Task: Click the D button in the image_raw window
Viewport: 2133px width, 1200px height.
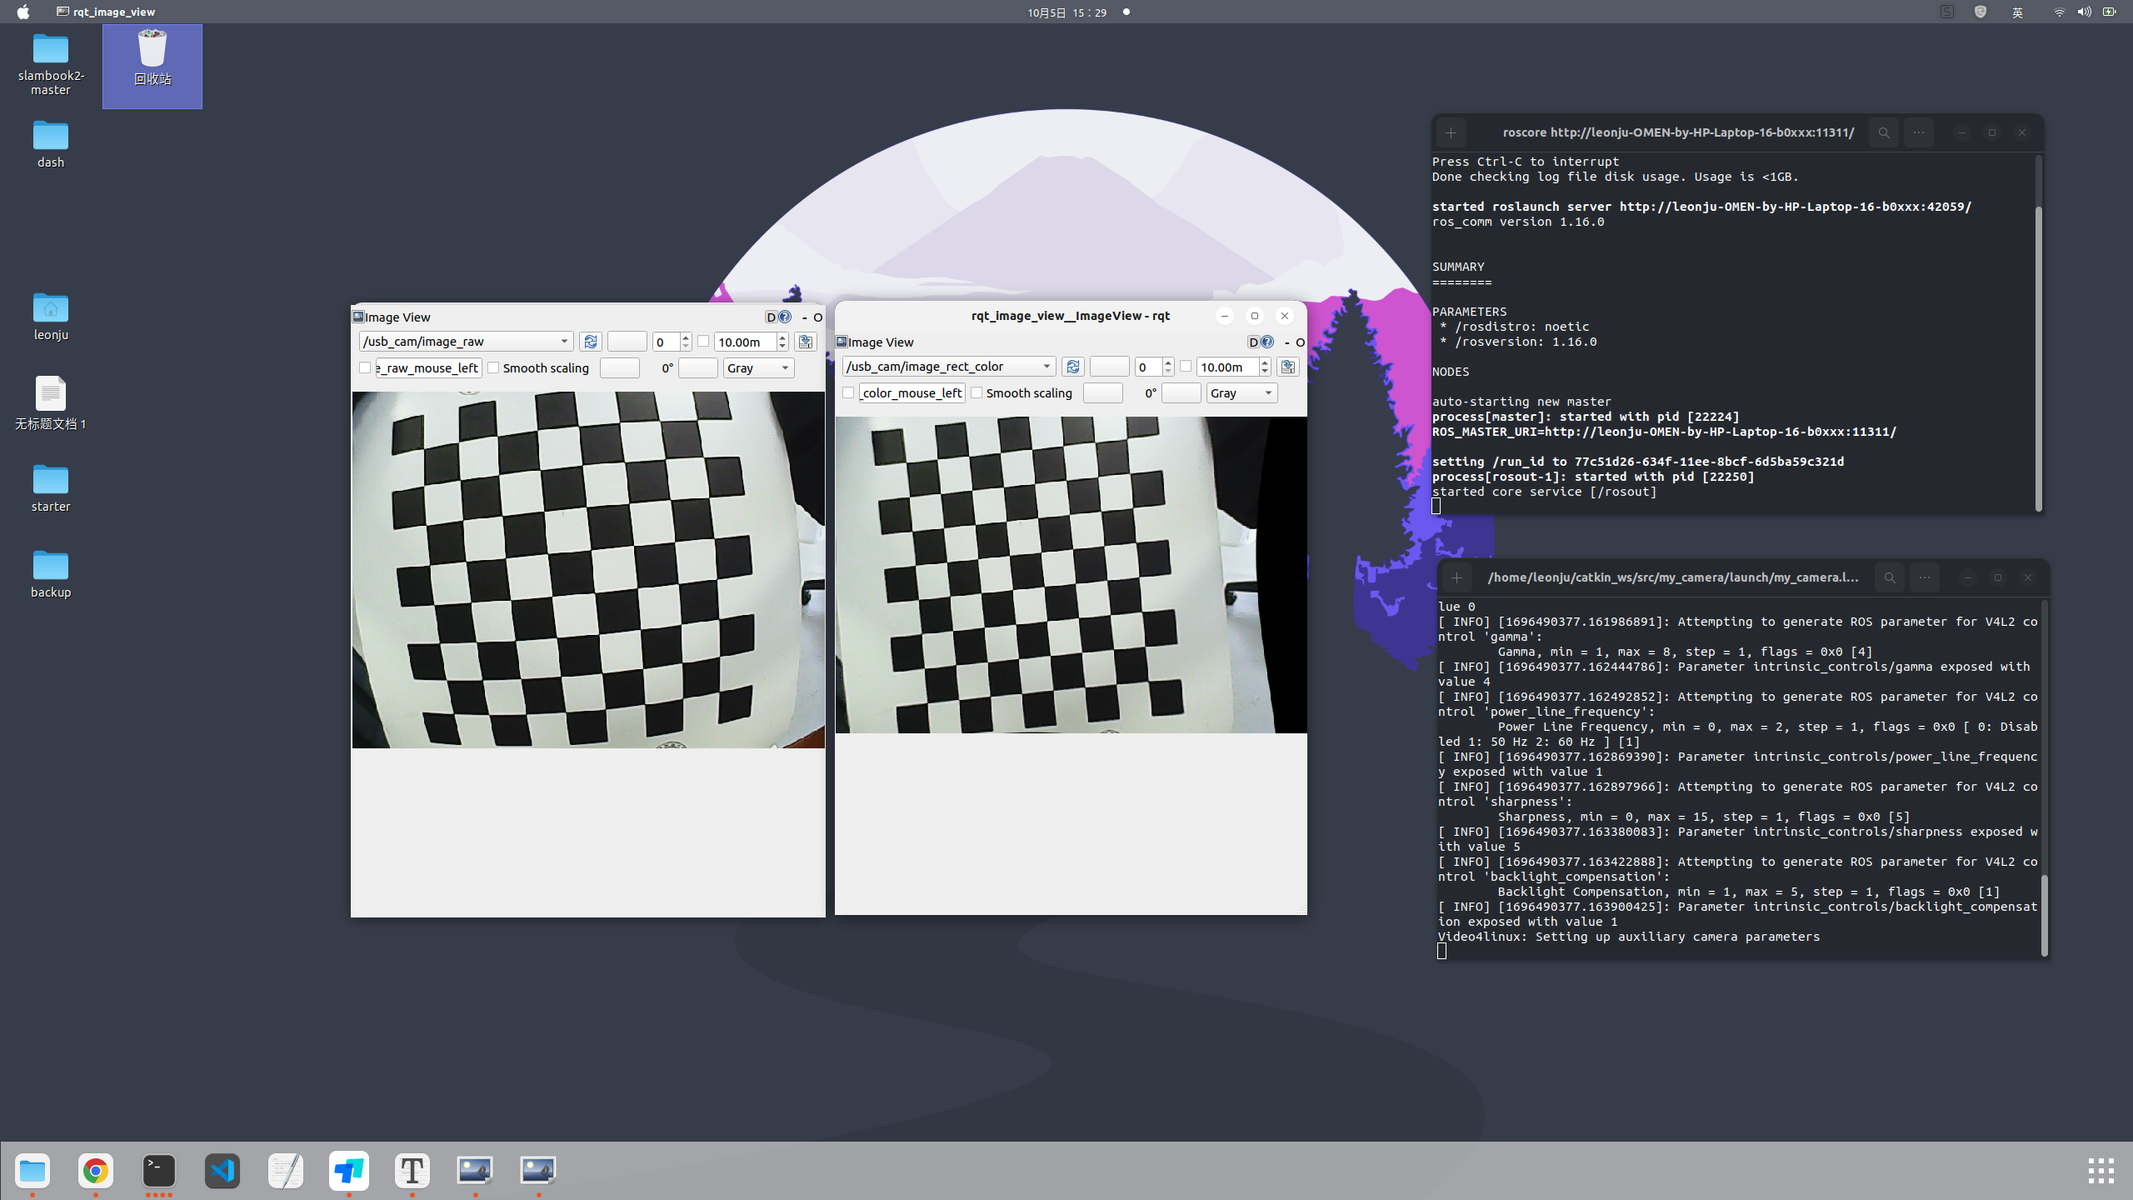Action: 771,317
